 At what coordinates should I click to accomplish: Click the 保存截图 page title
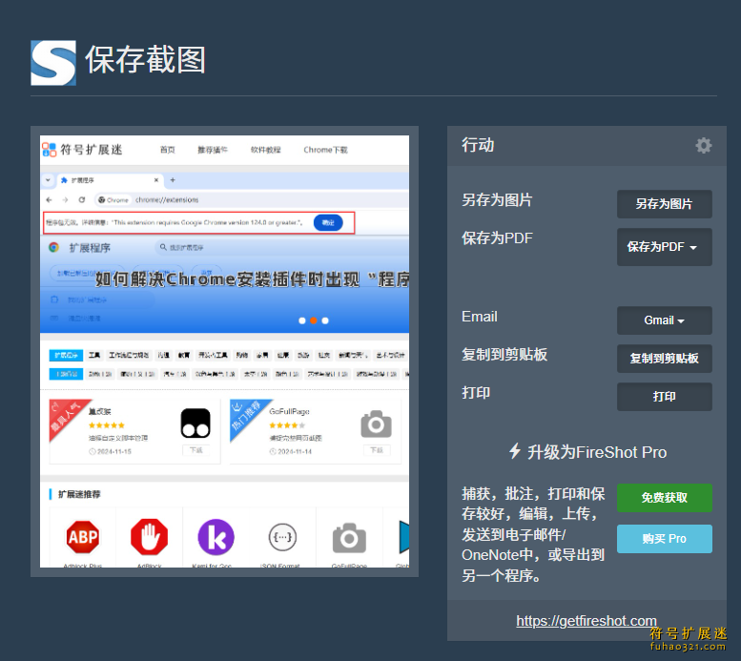(x=145, y=60)
